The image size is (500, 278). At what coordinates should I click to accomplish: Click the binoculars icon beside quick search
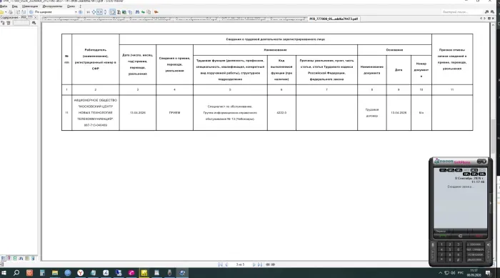486,12
